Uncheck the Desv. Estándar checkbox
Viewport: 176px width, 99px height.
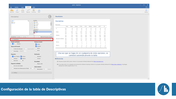point(13,56)
